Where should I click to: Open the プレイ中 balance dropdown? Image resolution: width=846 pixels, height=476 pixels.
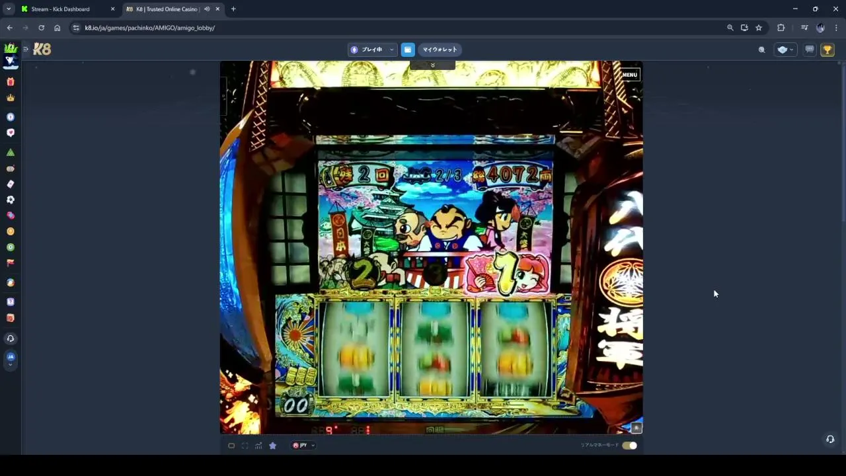(x=373, y=50)
